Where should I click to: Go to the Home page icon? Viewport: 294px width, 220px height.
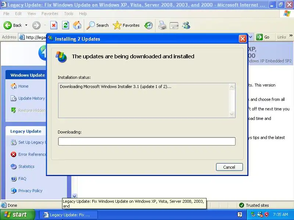click(x=77, y=25)
